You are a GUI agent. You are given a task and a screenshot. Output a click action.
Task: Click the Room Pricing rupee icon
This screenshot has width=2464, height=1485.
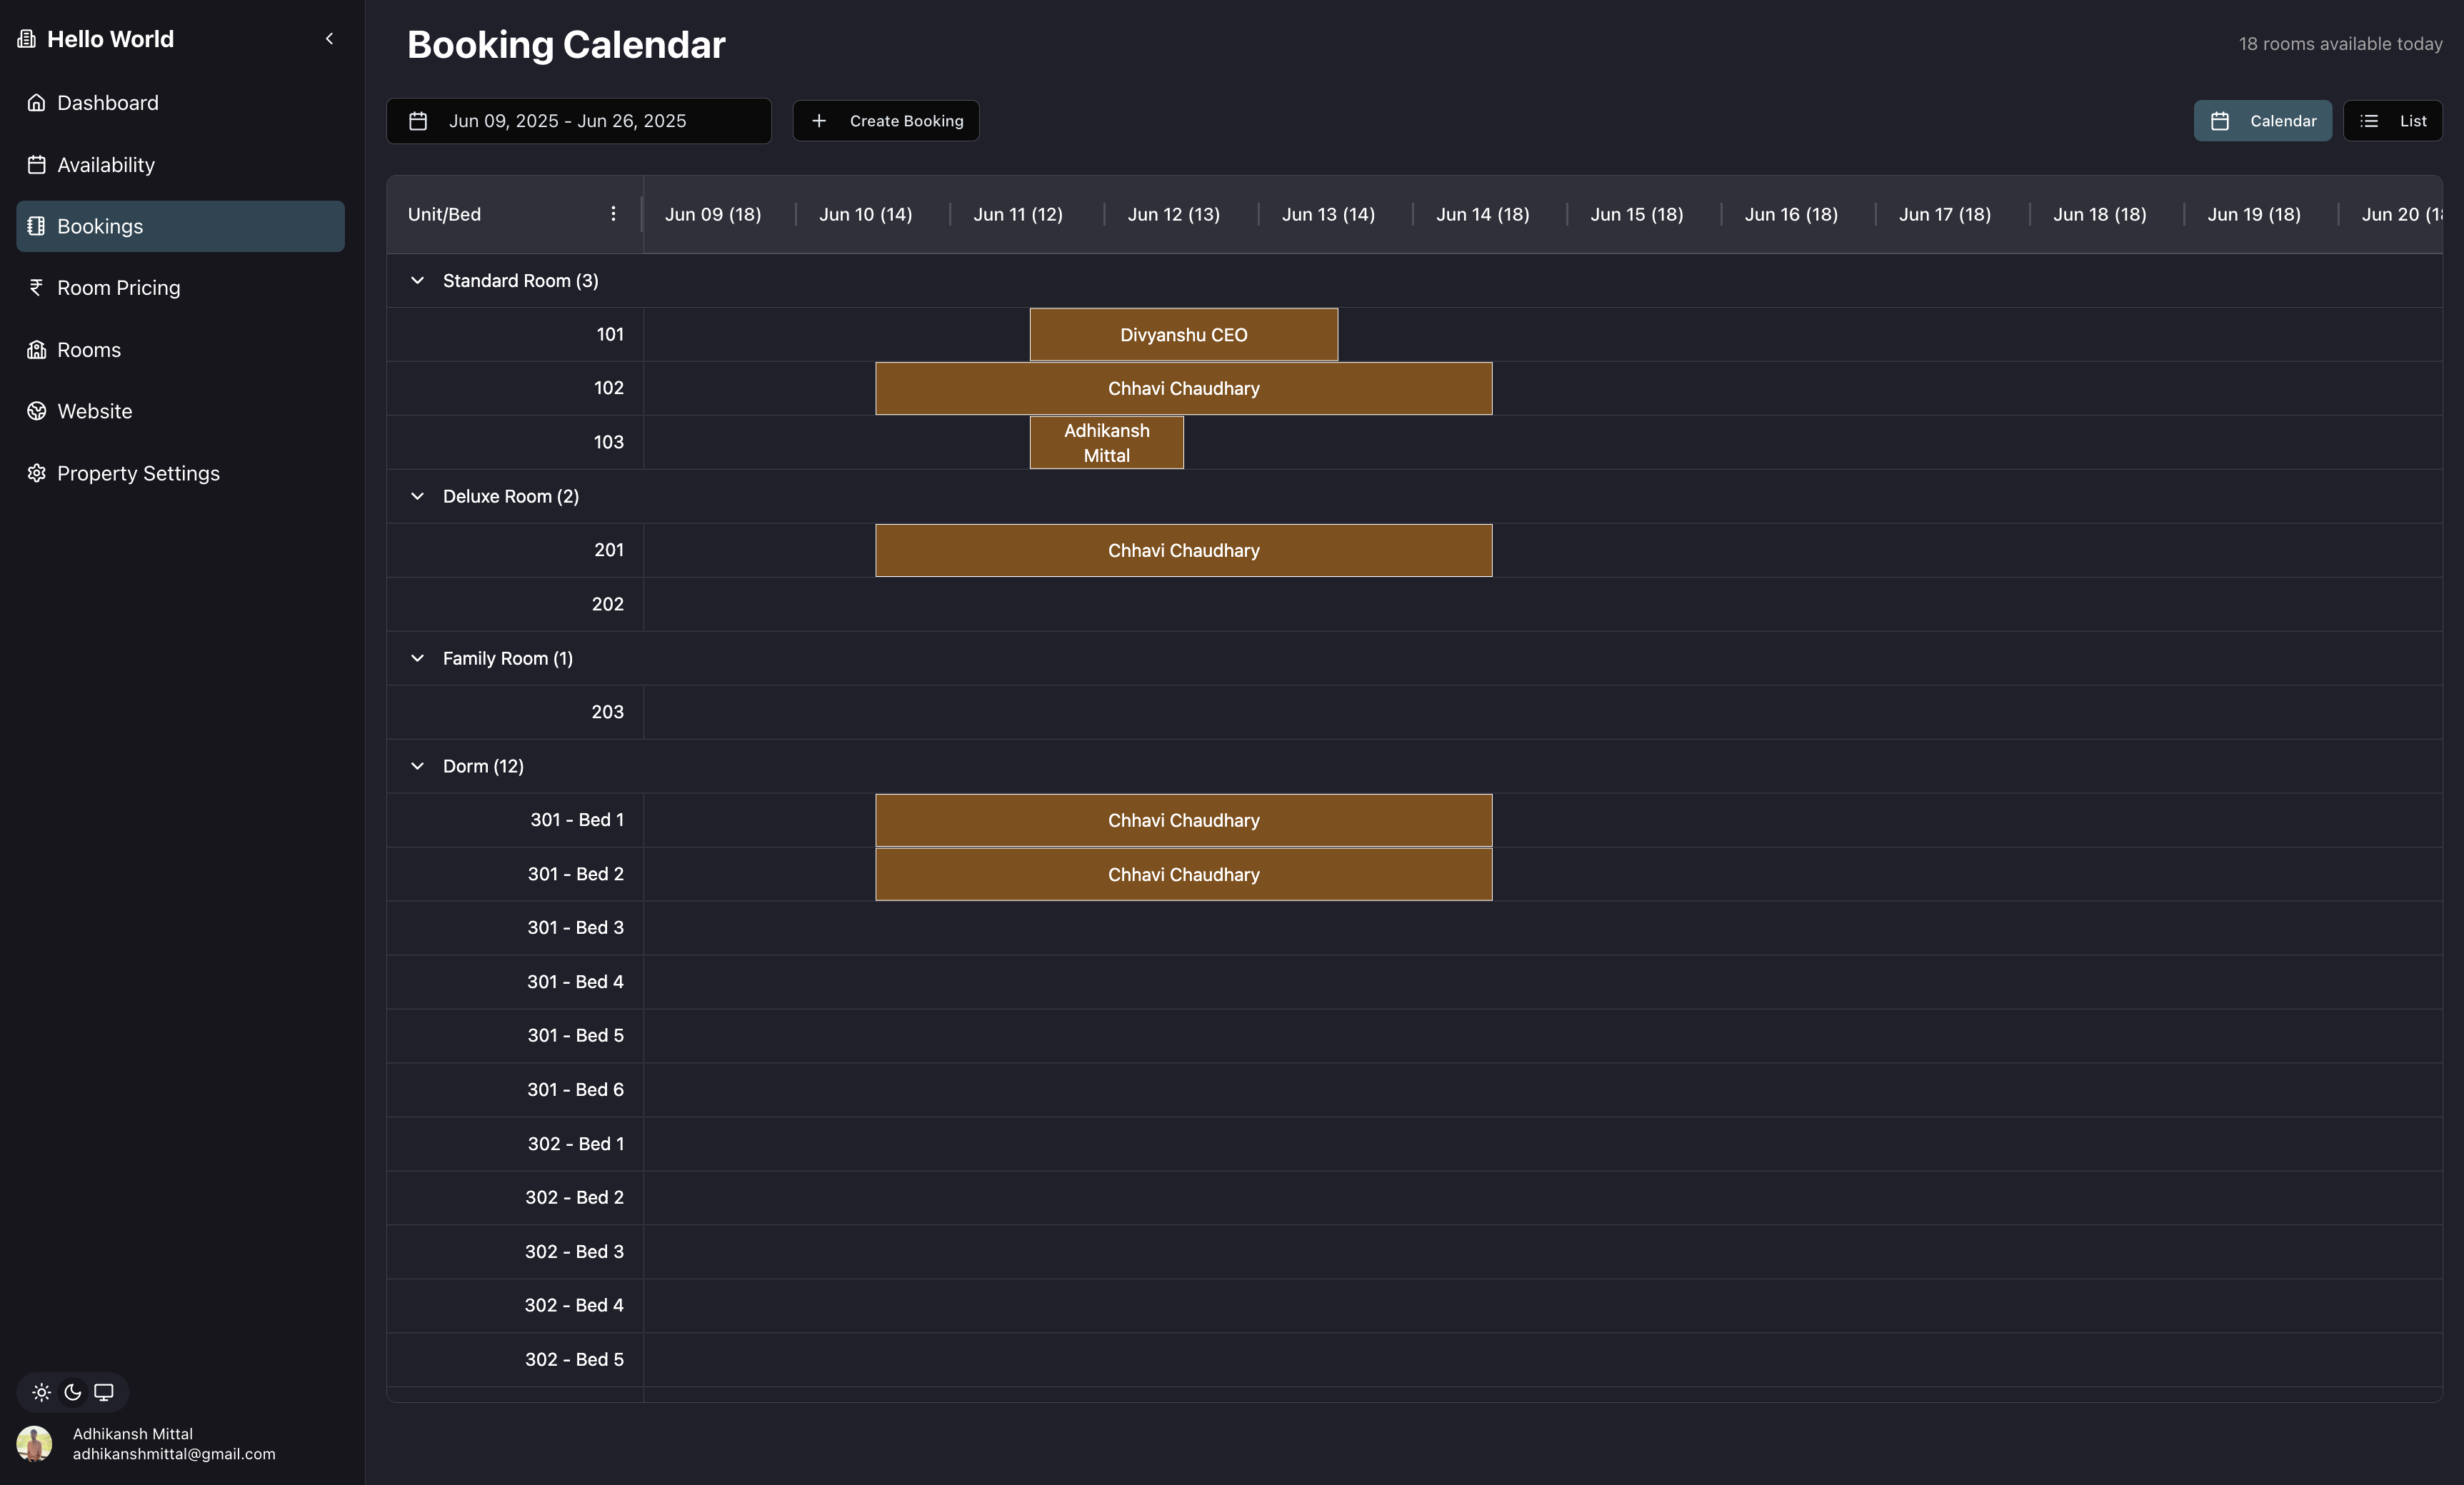click(36, 287)
